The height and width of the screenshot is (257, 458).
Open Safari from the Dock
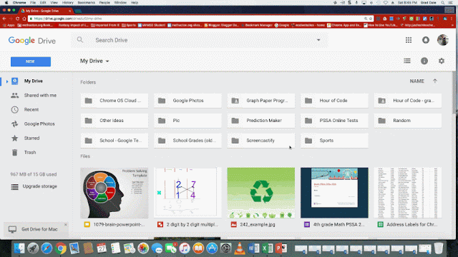(x=47, y=248)
